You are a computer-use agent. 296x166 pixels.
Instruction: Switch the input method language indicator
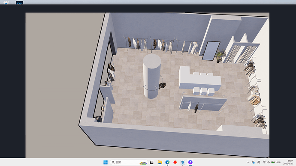[x=259, y=162]
